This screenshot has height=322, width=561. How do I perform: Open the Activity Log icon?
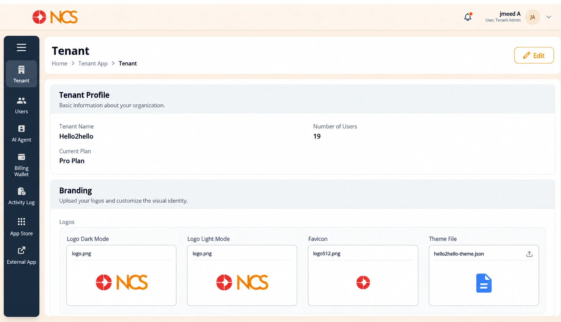(x=21, y=192)
